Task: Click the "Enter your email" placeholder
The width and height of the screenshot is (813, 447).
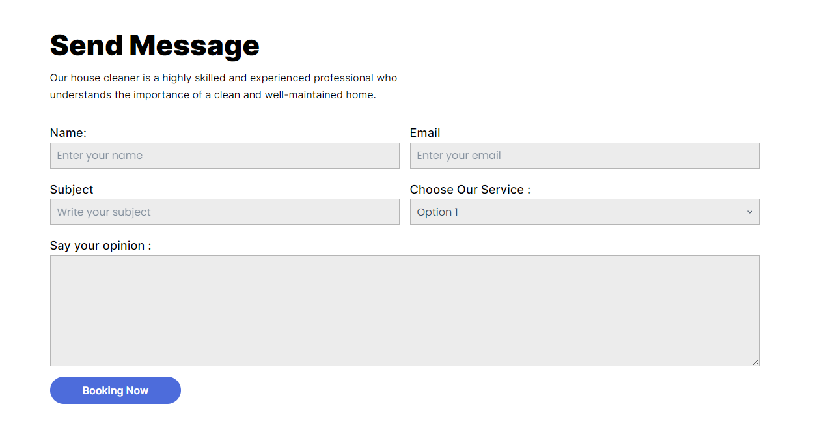Action: pyautogui.click(x=459, y=156)
